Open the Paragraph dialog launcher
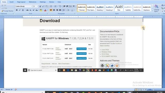The width and height of the screenshot is (165, 93). click(75, 14)
